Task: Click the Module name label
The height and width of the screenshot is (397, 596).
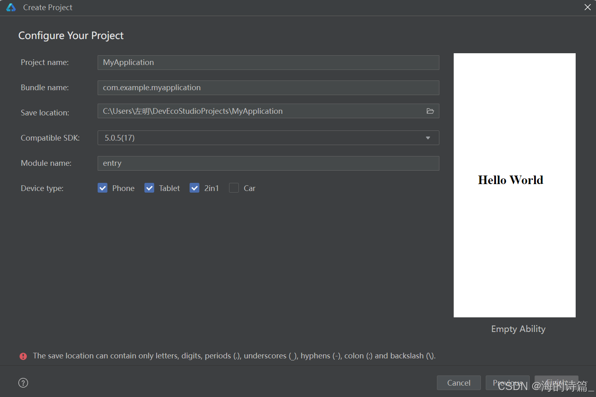Action: (46, 163)
